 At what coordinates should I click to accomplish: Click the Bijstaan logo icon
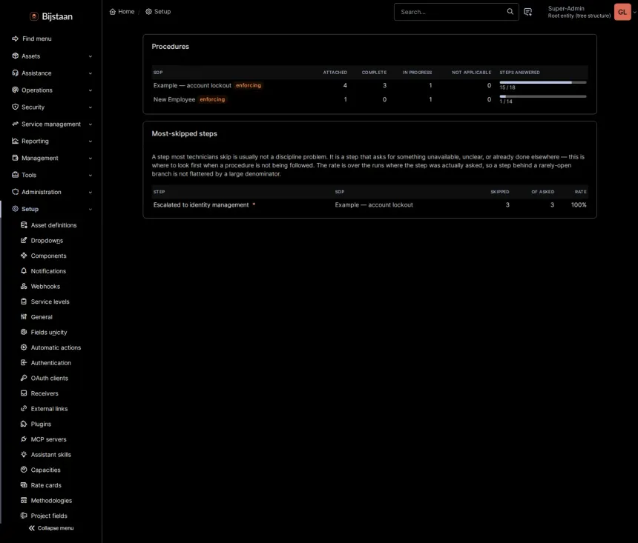pos(34,16)
